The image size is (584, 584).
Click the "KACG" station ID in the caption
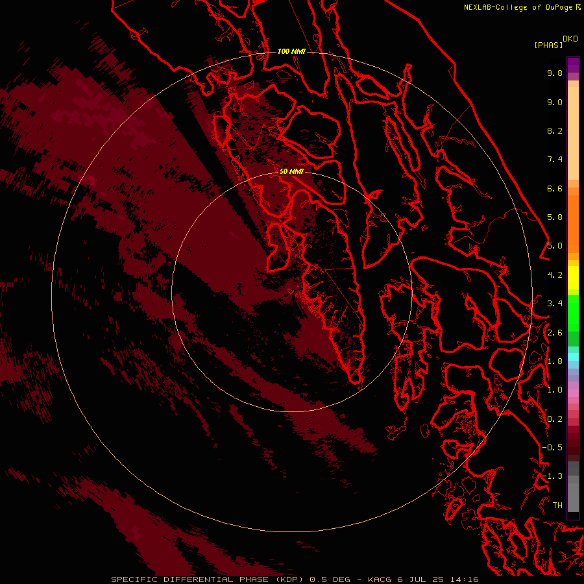coord(380,579)
